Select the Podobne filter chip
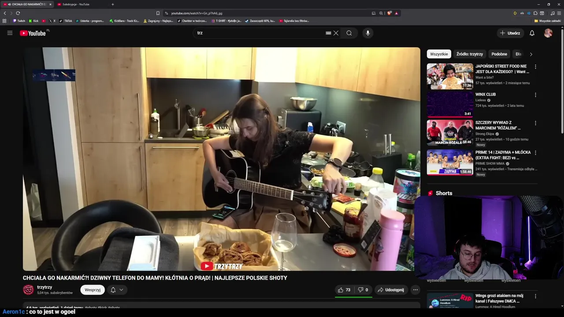 pyautogui.click(x=499, y=54)
